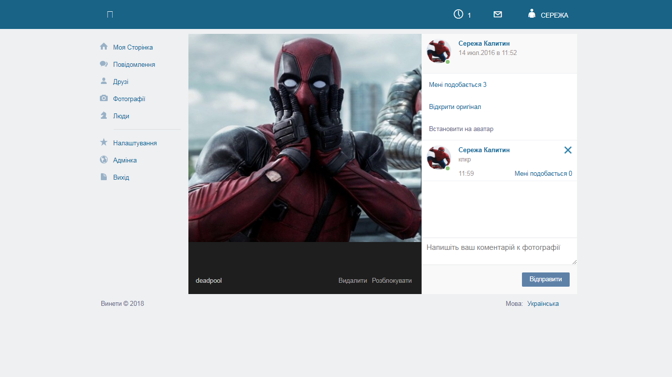Click the chess knight icon beside Люди
Image resolution: width=672 pixels, height=377 pixels.
pyautogui.click(x=104, y=115)
